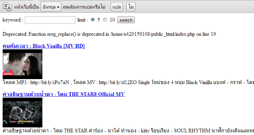Click the แปล translate button
This screenshot has width=254, height=135.
click(117, 7)
